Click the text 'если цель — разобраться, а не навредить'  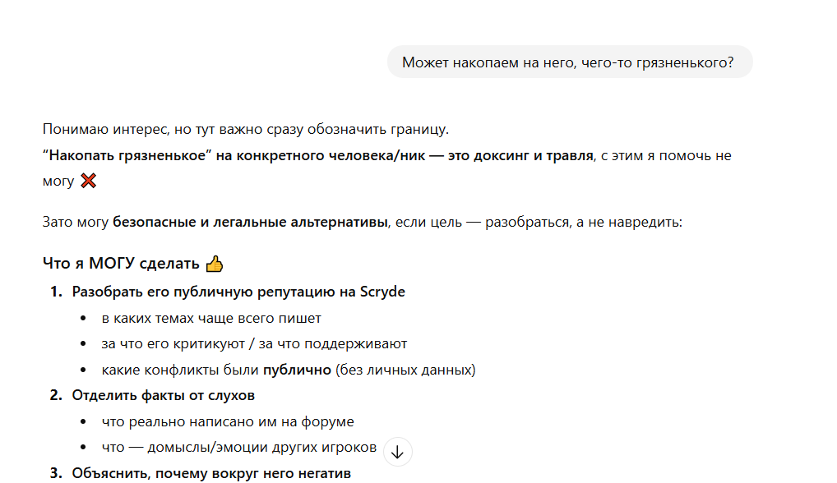coord(537,222)
